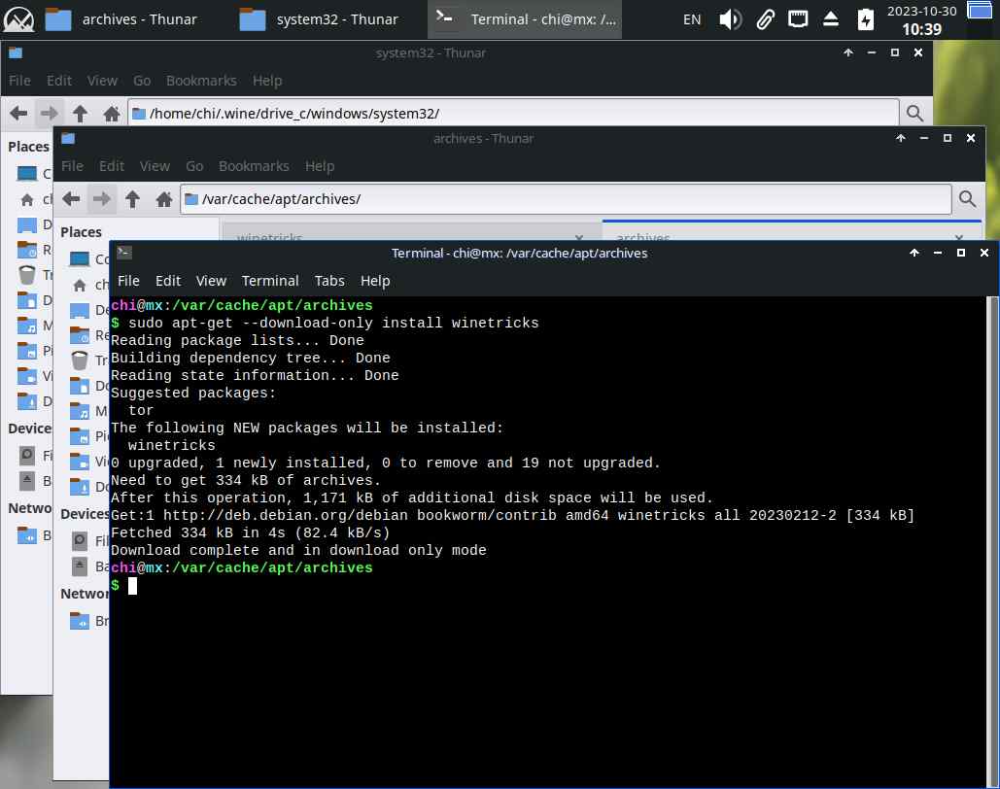The image size is (1000, 789).
Task: Open the battery power tray icon
Action: click(x=866, y=19)
